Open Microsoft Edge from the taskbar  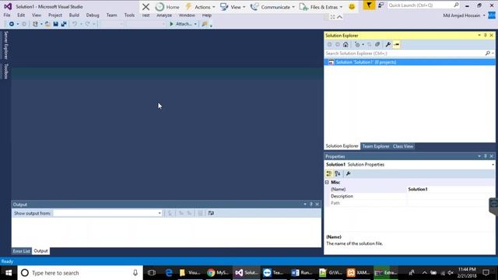pos(169,273)
